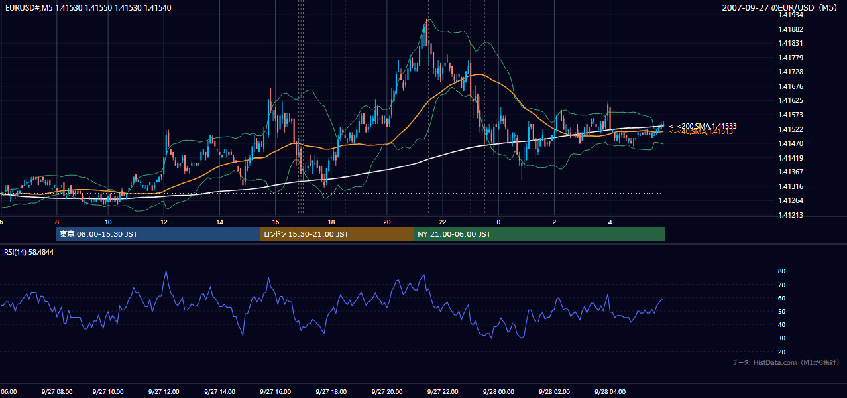Click the RSI scale level 80
Screen dimensions: 847x398
tap(782, 271)
